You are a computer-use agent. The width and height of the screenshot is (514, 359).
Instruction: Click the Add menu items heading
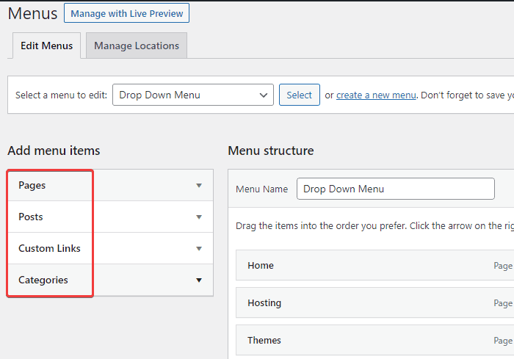pyautogui.click(x=54, y=151)
